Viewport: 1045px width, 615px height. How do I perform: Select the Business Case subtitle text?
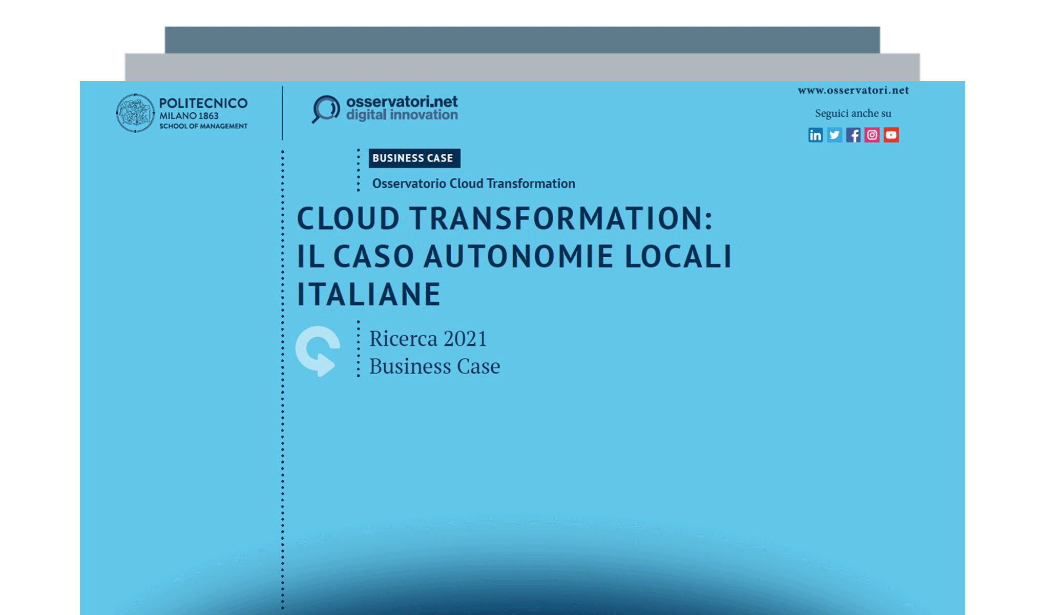(x=435, y=366)
